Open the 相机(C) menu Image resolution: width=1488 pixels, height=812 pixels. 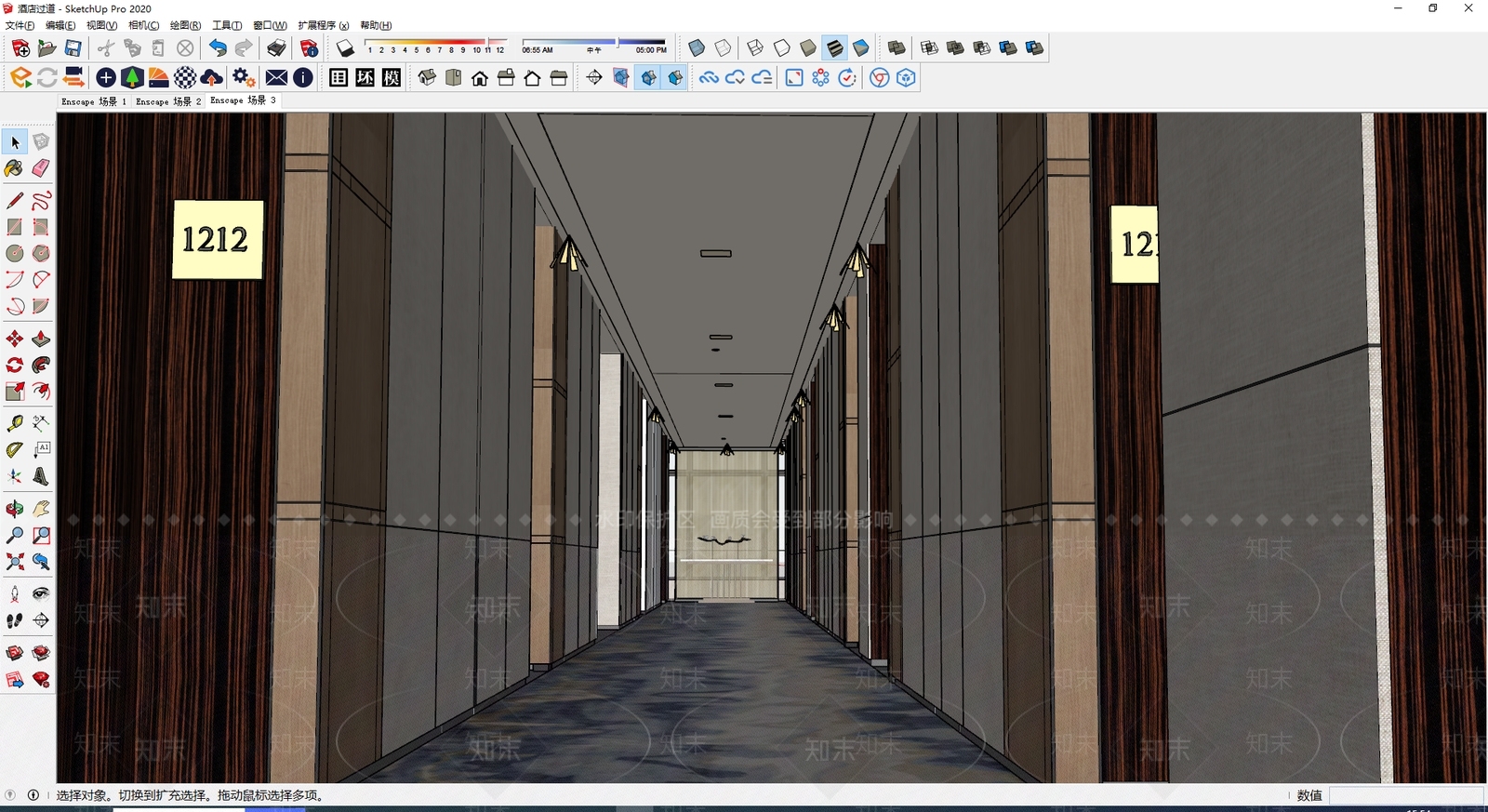(143, 26)
